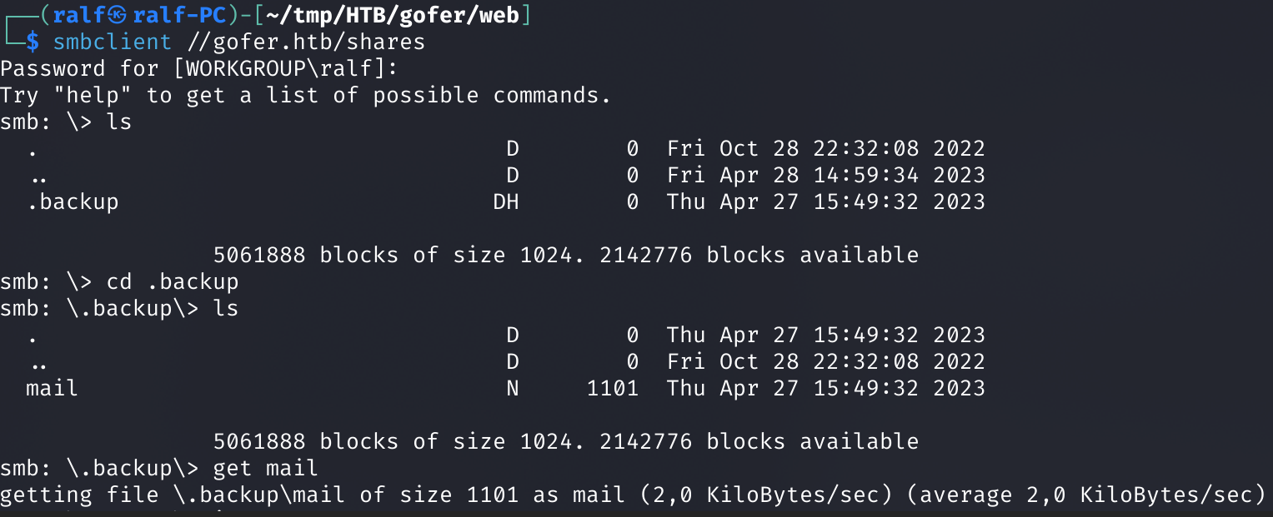Click the Kali dragon icon in prompt

[117, 15]
